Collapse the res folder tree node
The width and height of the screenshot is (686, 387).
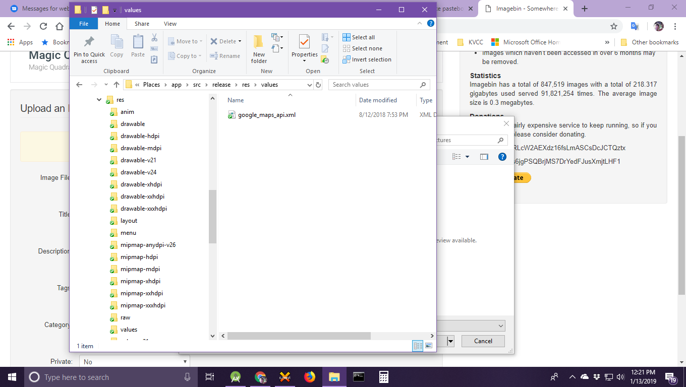tap(99, 100)
